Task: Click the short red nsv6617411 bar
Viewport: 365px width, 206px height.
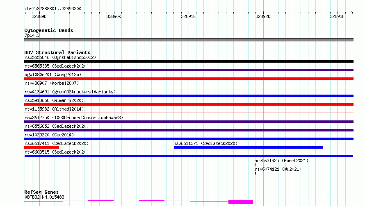Action: pyautogui.click(x=42, y=147)
